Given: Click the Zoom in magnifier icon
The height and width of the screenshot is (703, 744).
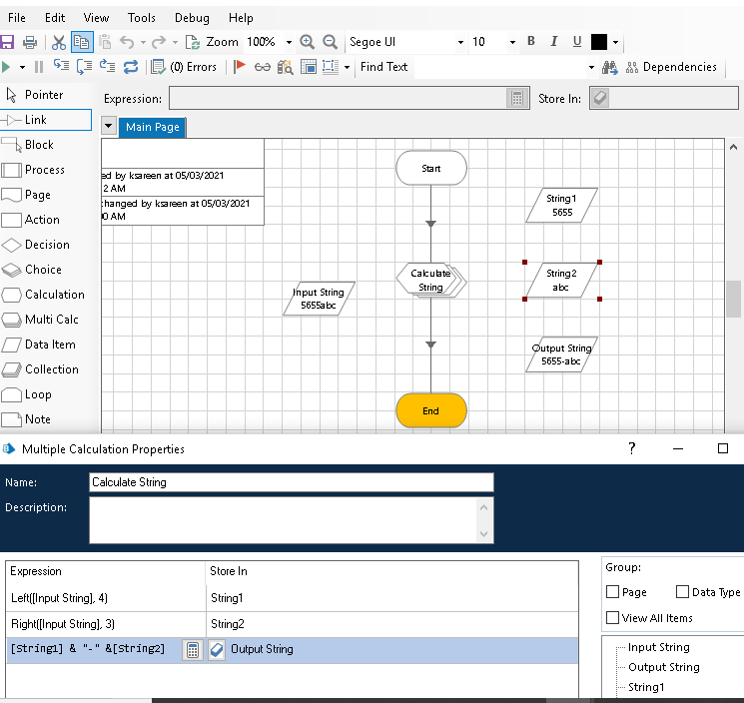Looking at the screenshot, I should pyautogui.click(x=308, y=42).
